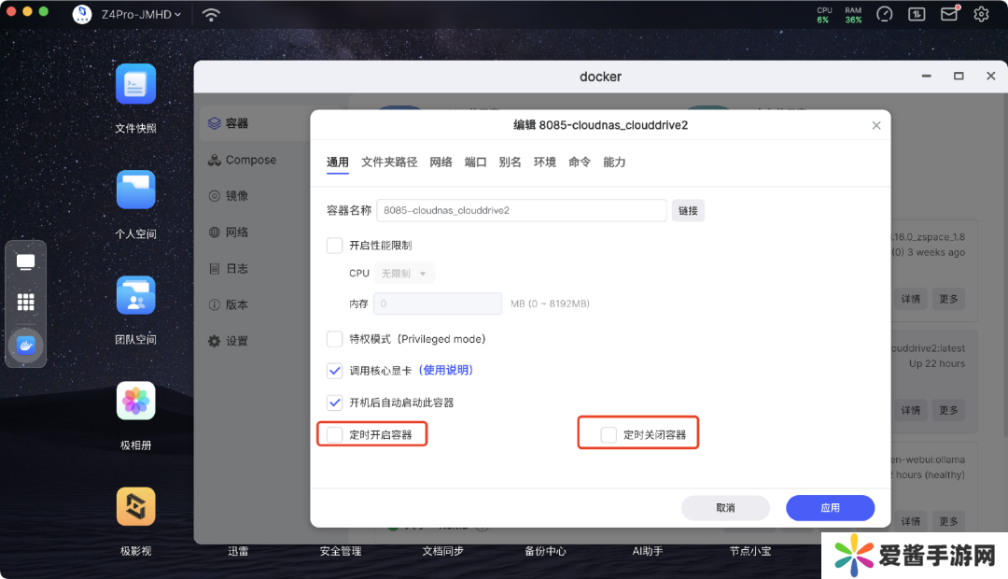Click the mail icon in the top bar
This screenshot has height=579, width=1008.
click(949, 14)
